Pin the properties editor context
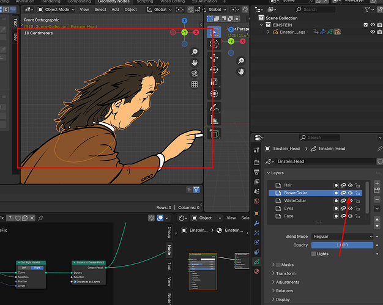This screenshot has height=305, width=383. (x=379, y=149)
